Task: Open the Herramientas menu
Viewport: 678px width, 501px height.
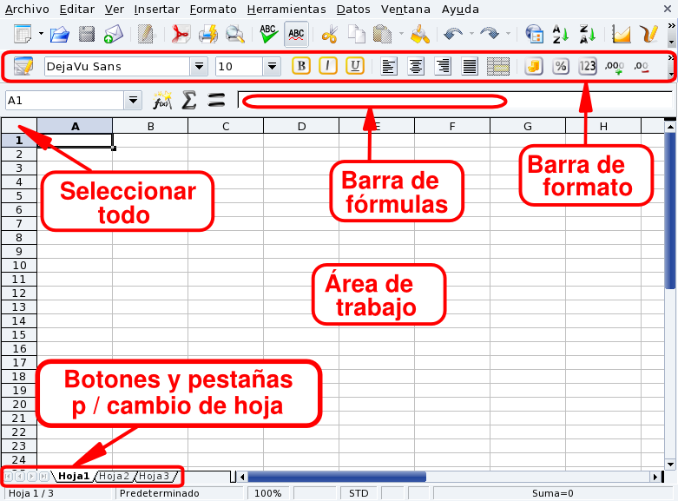Action: [x=286, y=9]
